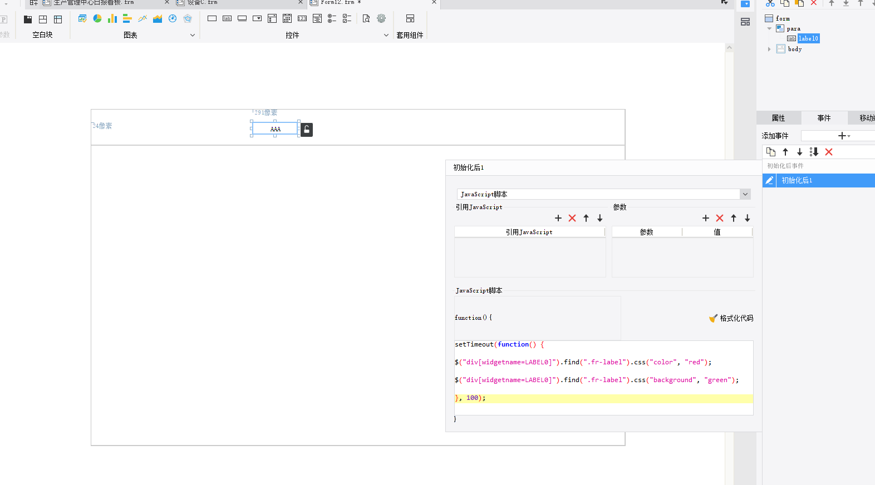This screenshot has height=485, width=875.
Task: Edit the 初始化后1 event with the pencil icon
Action: click(x=769, y=180)
